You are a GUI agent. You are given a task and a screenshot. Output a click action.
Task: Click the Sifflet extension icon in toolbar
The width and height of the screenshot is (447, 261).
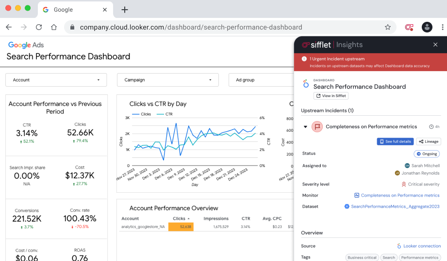(x=409, y=27)
